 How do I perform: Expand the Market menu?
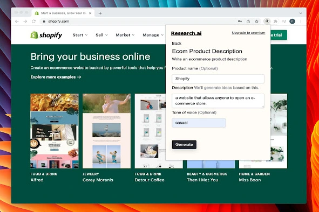click(125, 35)
